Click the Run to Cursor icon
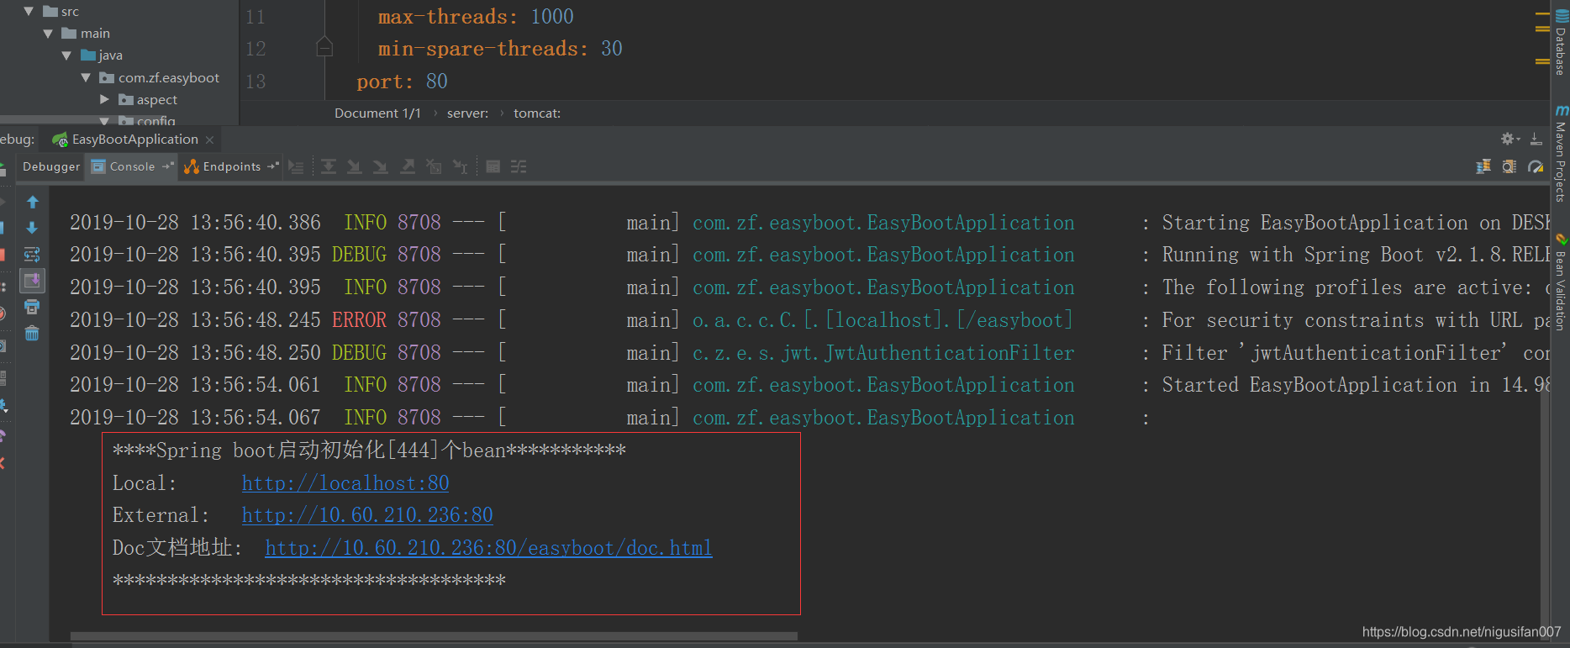This screenshot has width=1570, height=648. click(x=460, y=166)
